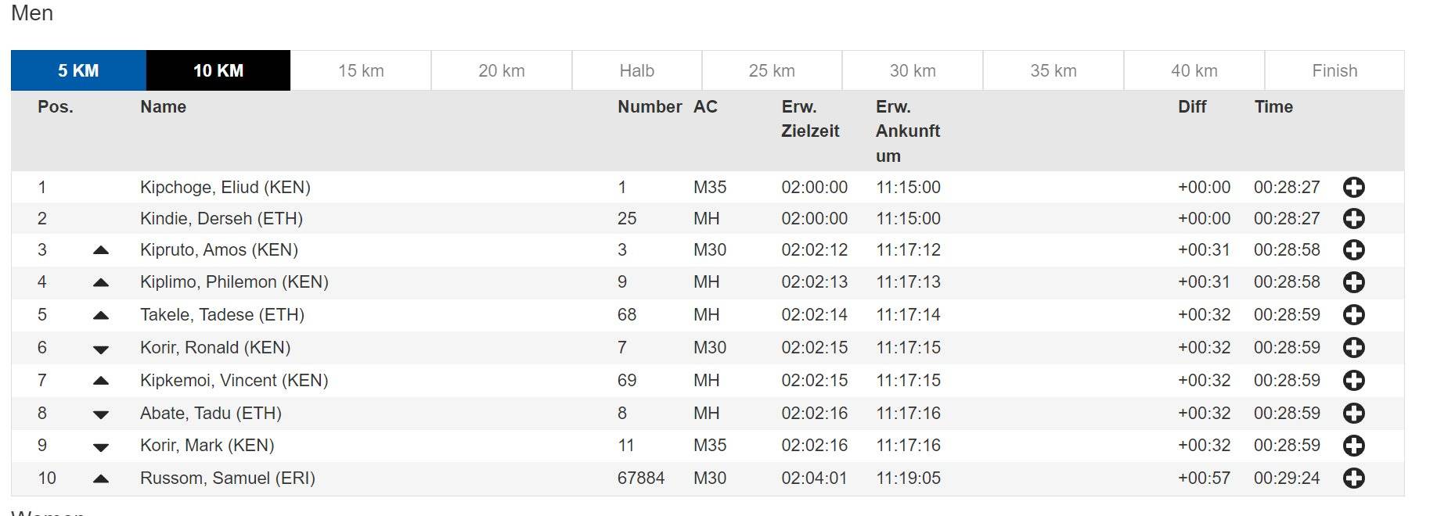
Task: Expand Russom, Samuel row details
Action: 1353,478
